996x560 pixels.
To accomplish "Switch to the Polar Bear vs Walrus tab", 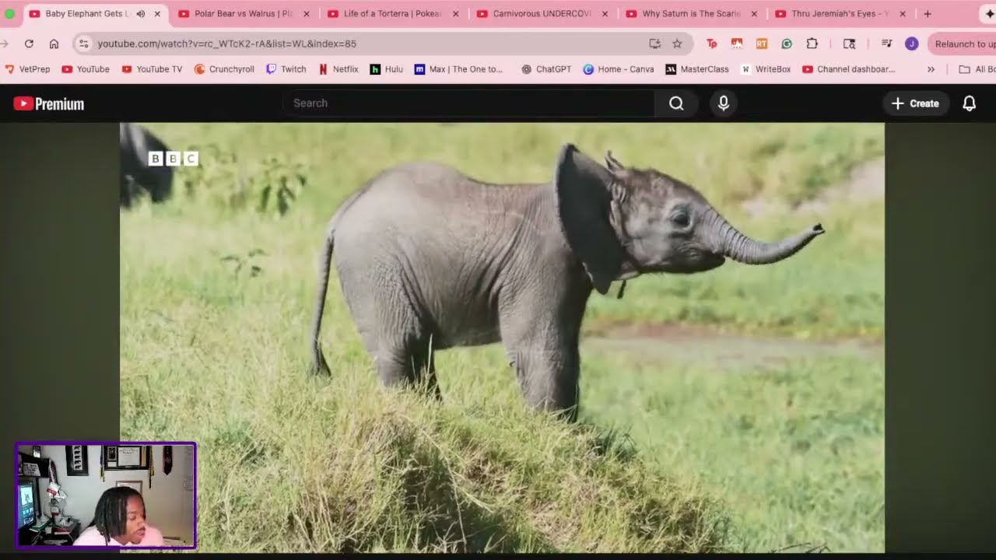I will pyautogui.click(x=244, y=14).
